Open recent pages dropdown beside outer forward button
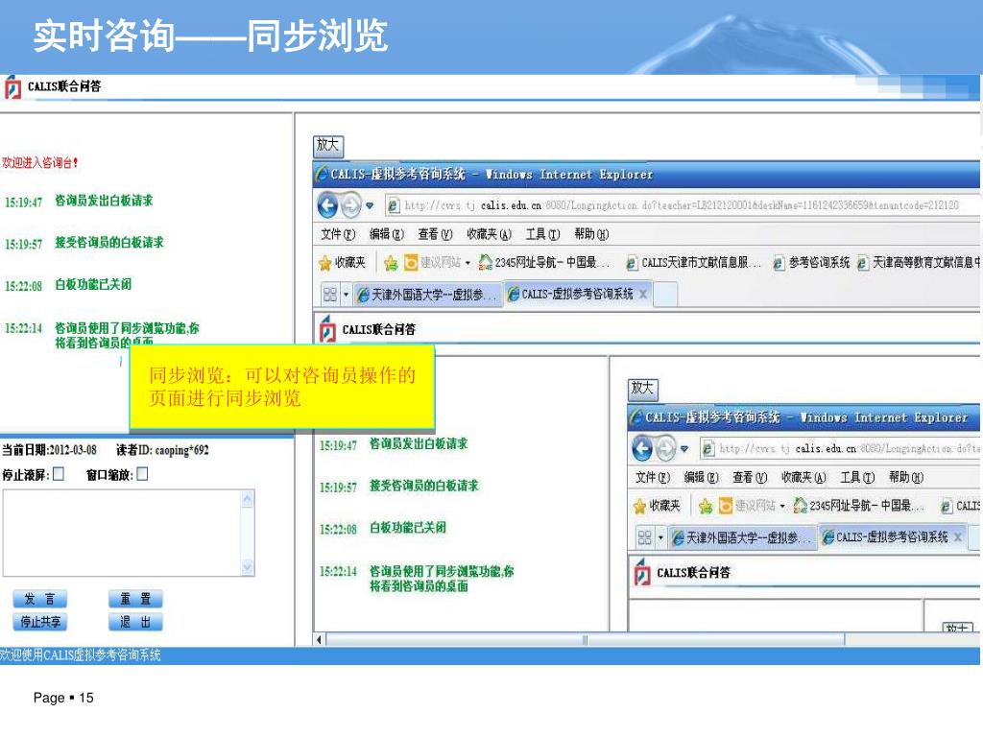This screenshot has width=983, height=737. pyautogui.click(x=370, y=205)
